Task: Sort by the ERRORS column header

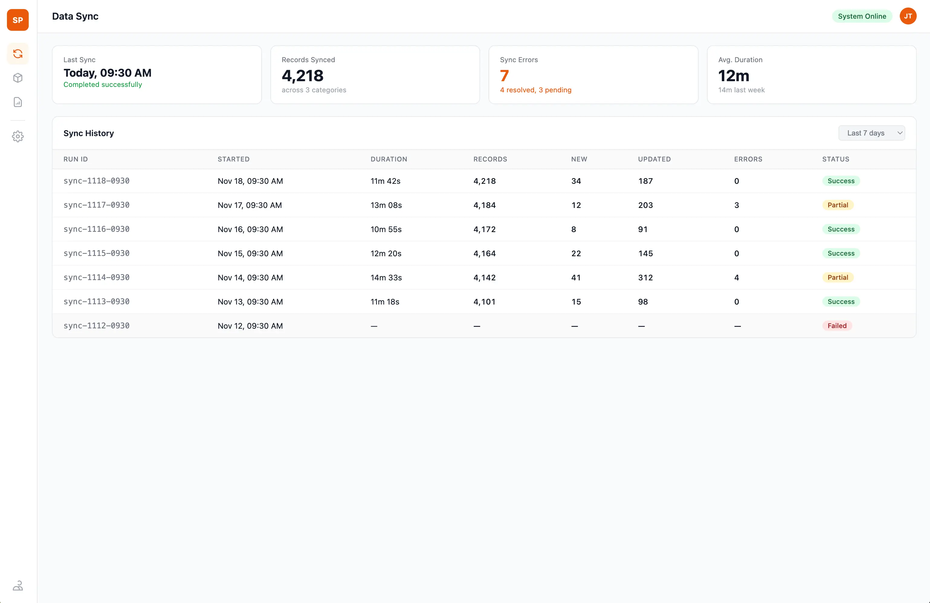Action: [748, 159]
